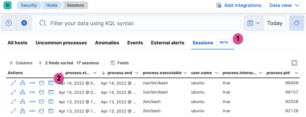Open the 2 fields sorted menu
The height and width of the screenshot is (117, 306).
click(56, 63)
